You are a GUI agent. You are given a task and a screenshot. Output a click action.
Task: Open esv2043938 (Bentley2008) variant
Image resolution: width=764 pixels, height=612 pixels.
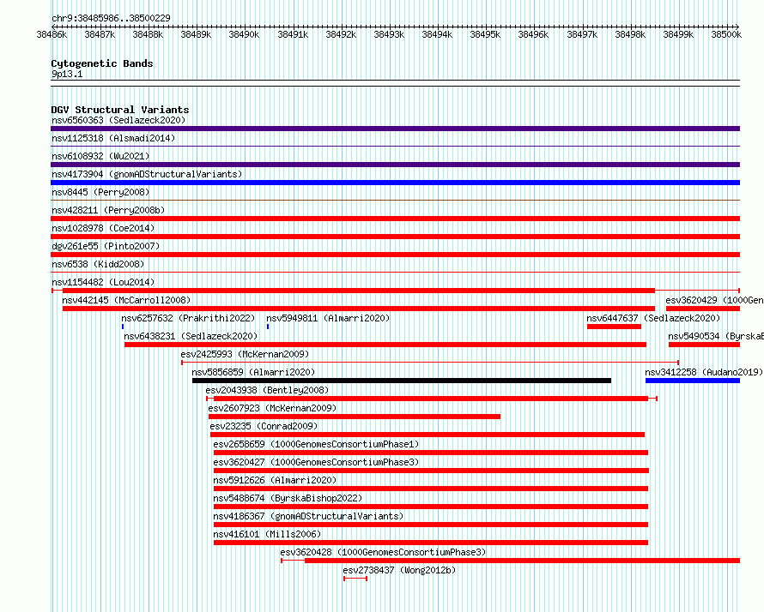click(x=267, y=390)
